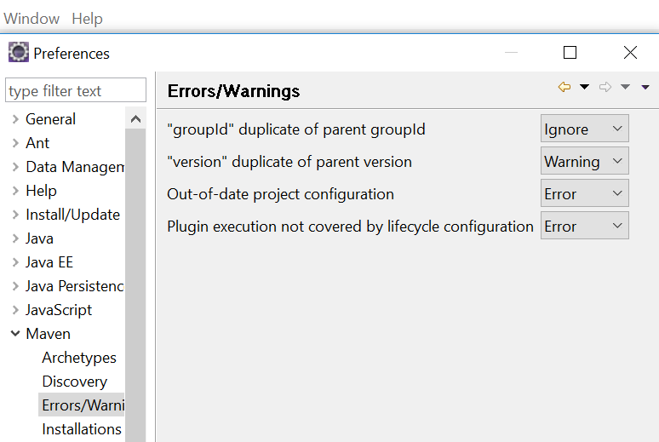The width and height of the screenshot is (659, 442).
Task: Open the Help menu
Action: 87,19
